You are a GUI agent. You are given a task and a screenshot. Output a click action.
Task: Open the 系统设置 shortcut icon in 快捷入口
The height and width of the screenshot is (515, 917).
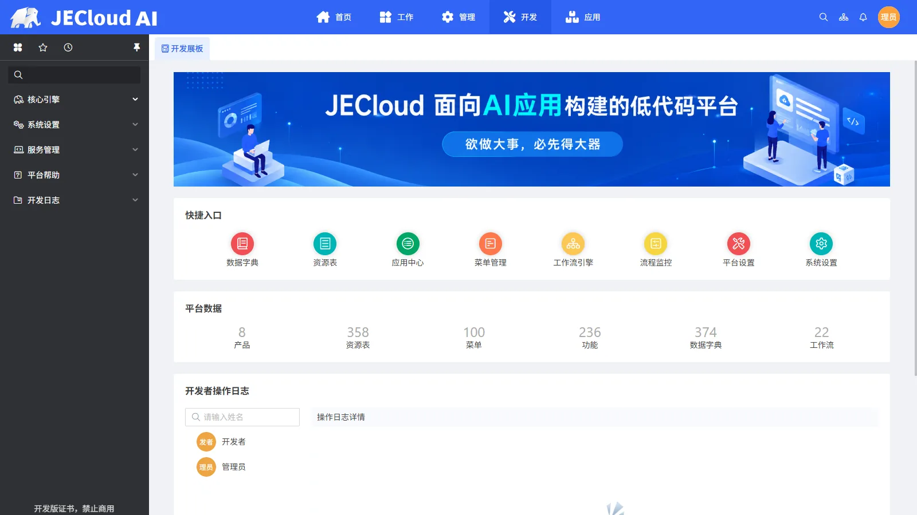point(821,244)
